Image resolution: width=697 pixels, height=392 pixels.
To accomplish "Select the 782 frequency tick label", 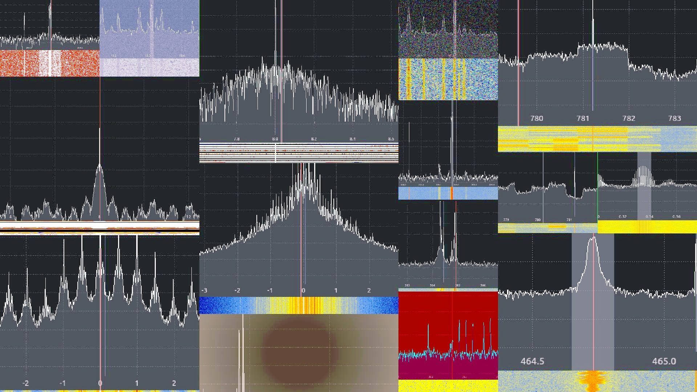I will tap(629, 118).
